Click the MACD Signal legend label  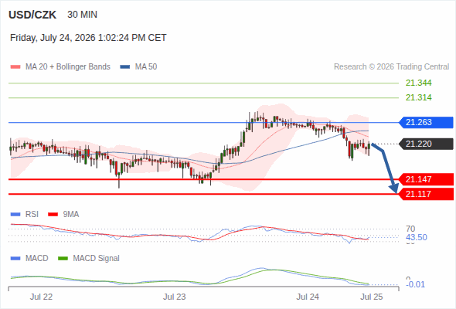click(96, 259)
